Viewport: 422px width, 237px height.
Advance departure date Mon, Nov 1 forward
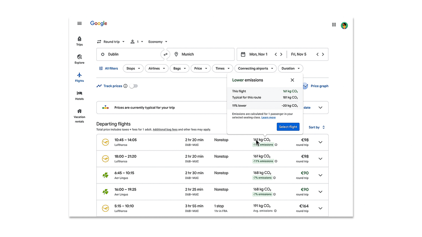pyautogui.click(x=281, y=54)
